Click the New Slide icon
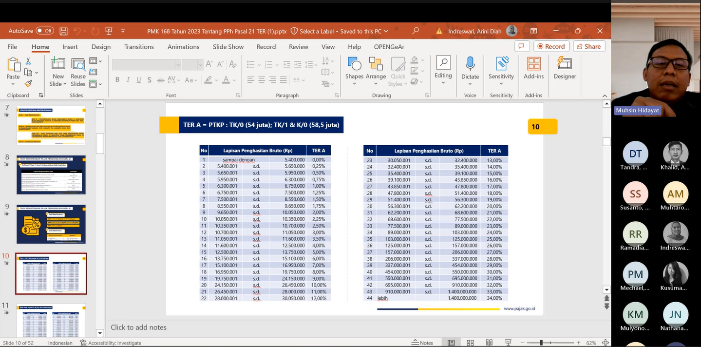The height and width of the screenshot is (347, 701). point(58,64)
